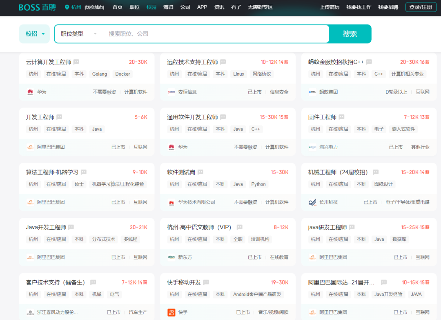Click chat icon next to 软件测试岗
Viewport: 441px width, 320px height.
click(x=200, y=172)
